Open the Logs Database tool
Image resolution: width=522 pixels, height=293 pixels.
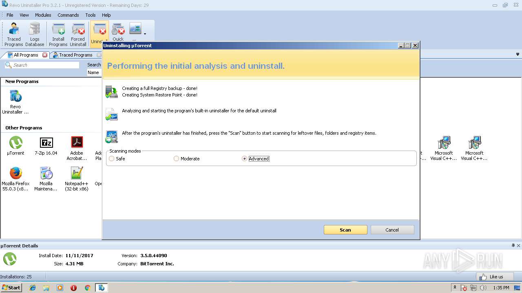click(x=35, y=35)
